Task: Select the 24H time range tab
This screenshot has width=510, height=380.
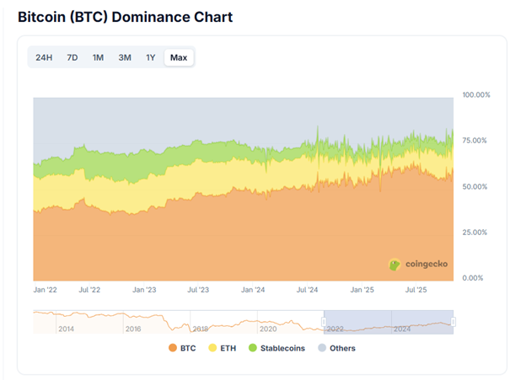Action: coord(44,57)
